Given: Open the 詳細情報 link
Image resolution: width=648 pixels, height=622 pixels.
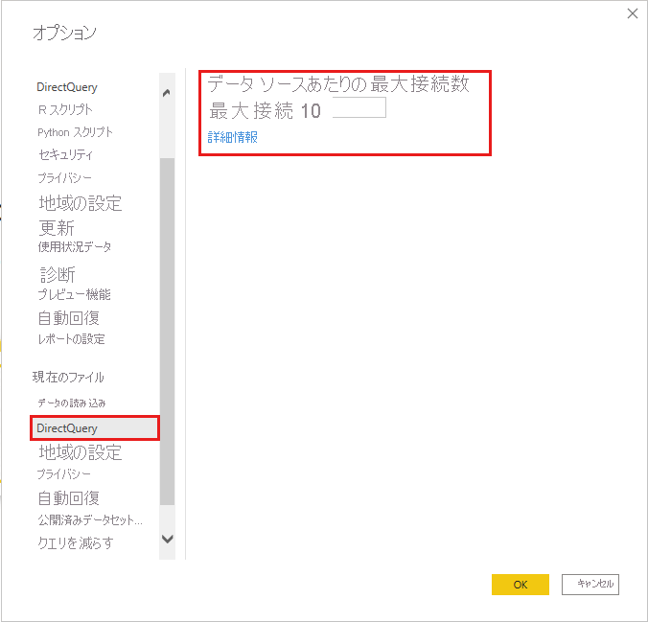Looking at the screenshot, I should coord(233,137).
